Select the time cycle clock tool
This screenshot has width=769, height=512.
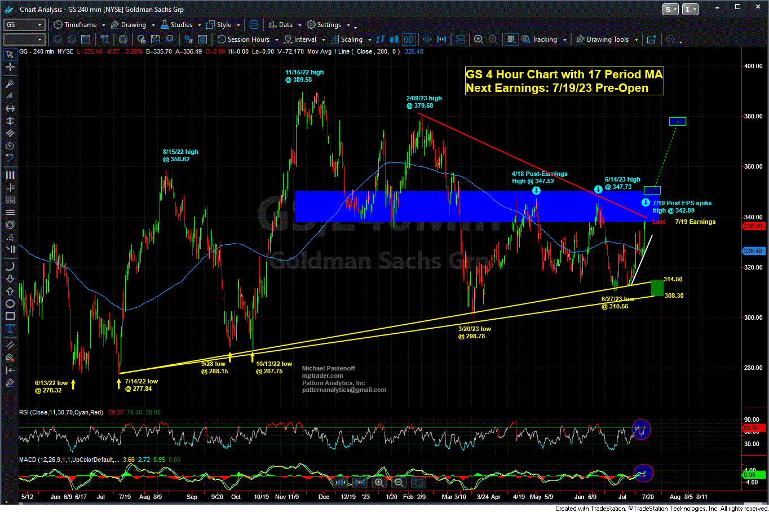point(10,145)
